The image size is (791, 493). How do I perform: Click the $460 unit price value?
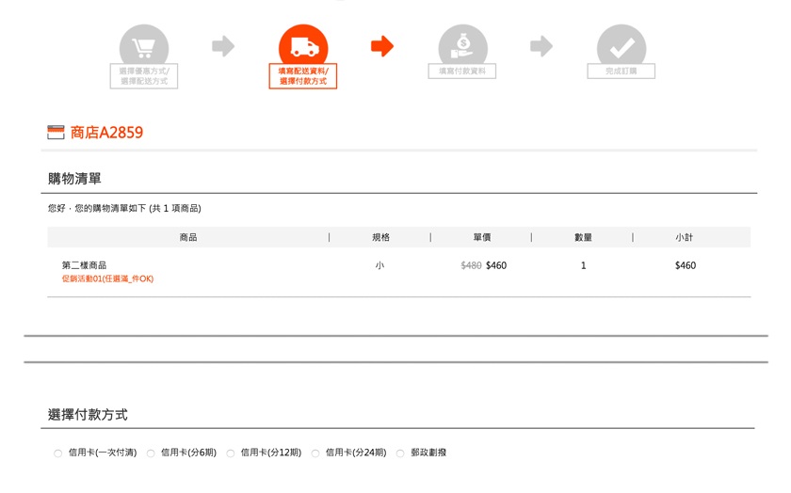click(496, 265)
